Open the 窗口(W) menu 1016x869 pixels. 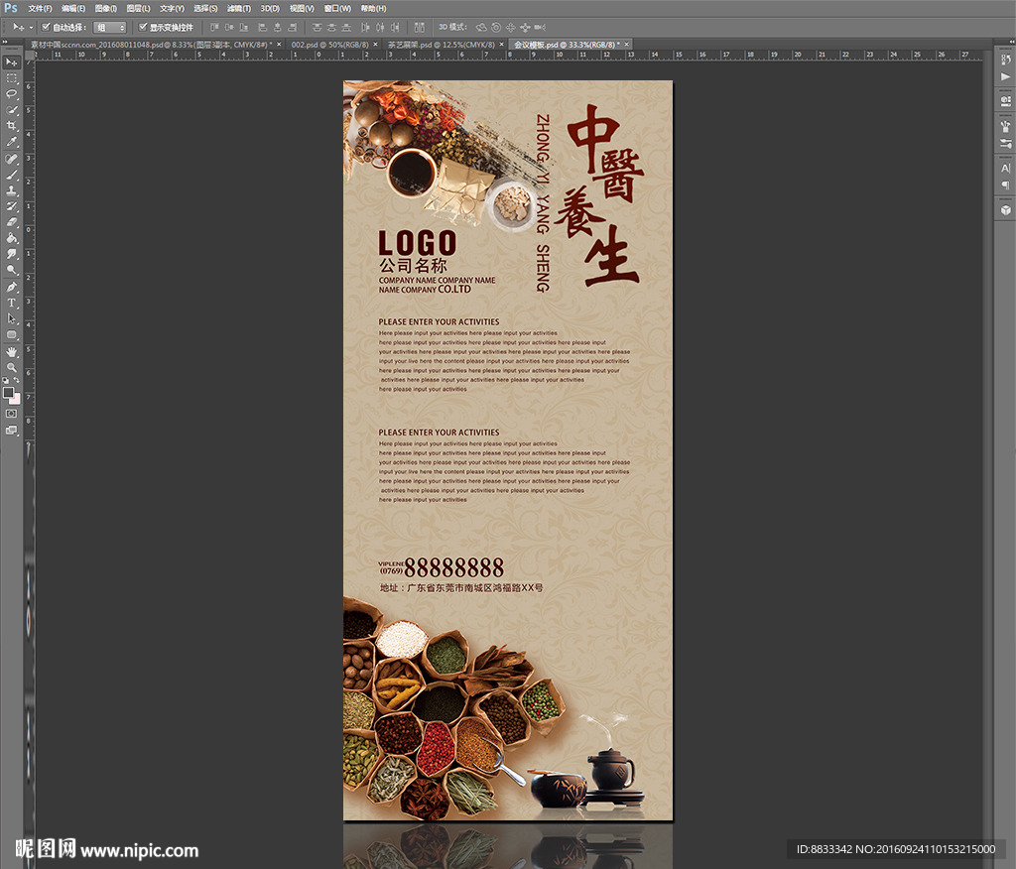click(337, 8)
